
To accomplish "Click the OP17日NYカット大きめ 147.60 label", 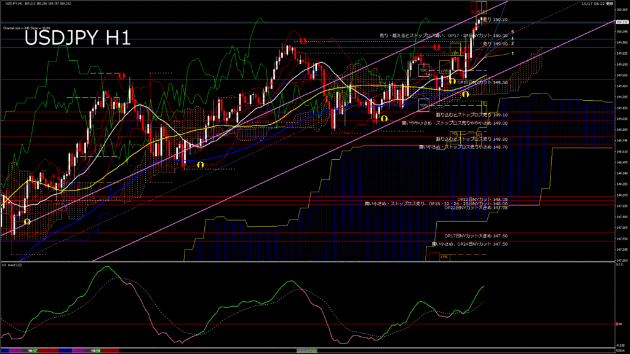I will click(476, 236).
